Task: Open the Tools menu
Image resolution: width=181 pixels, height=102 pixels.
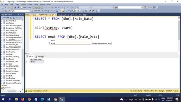Action: click(36, 4)
